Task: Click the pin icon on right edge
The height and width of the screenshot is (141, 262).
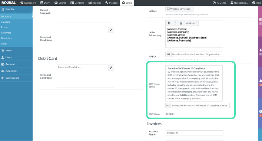Action: tap(261, 50)
